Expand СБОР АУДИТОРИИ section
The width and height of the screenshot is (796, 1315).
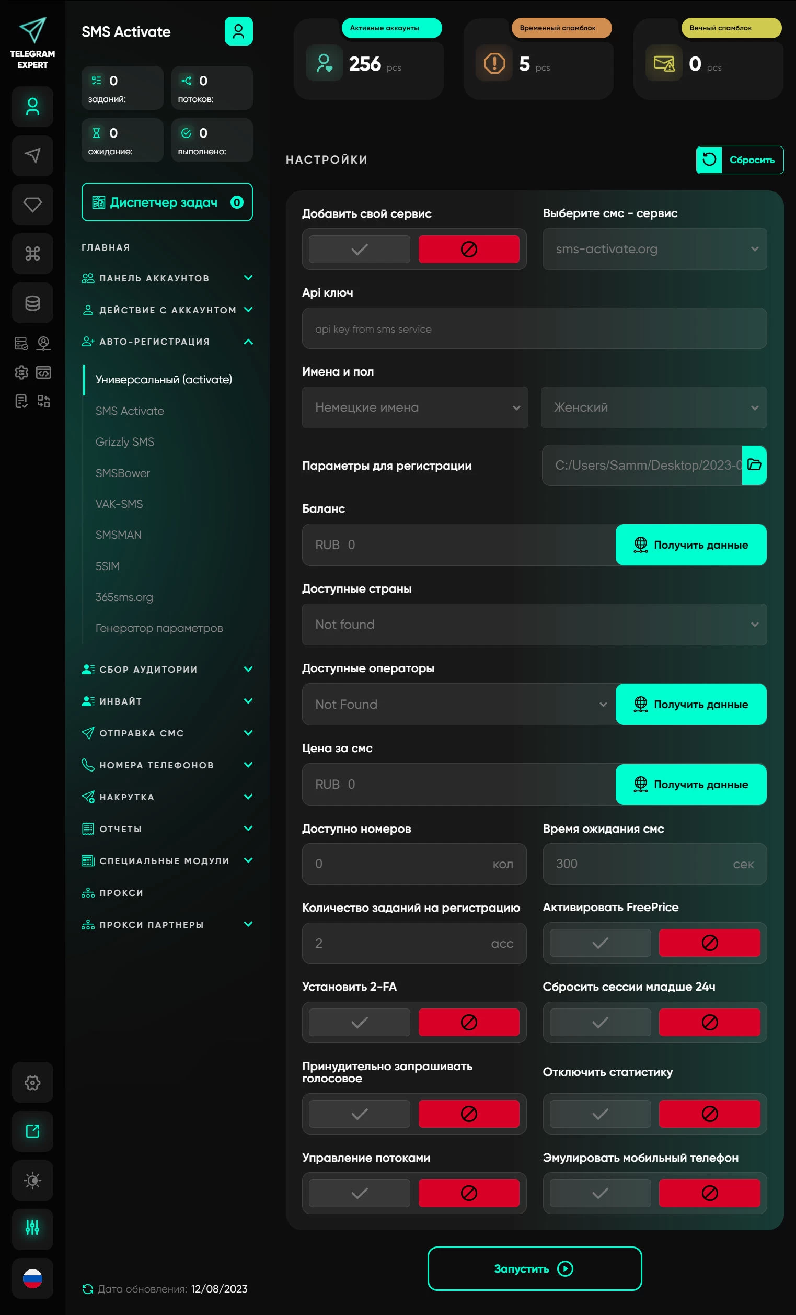167,669
